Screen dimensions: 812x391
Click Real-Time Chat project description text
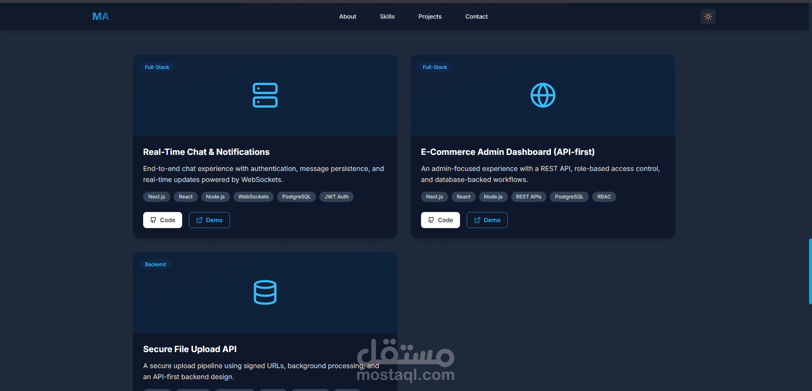click(263, 174)
